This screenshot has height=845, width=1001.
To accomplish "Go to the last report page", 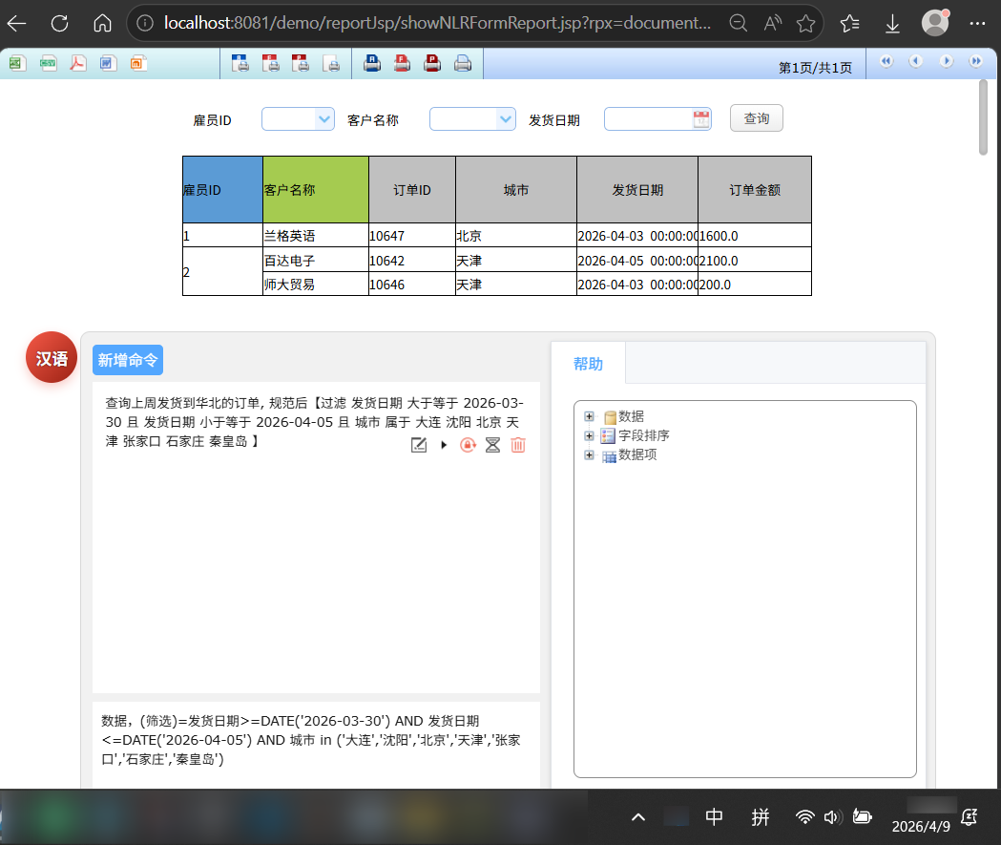I will tap(975, 61).
